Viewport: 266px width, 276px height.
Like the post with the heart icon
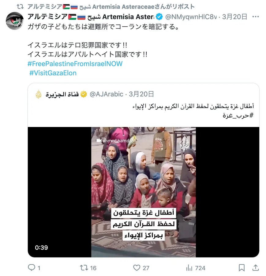click(137, 268)
